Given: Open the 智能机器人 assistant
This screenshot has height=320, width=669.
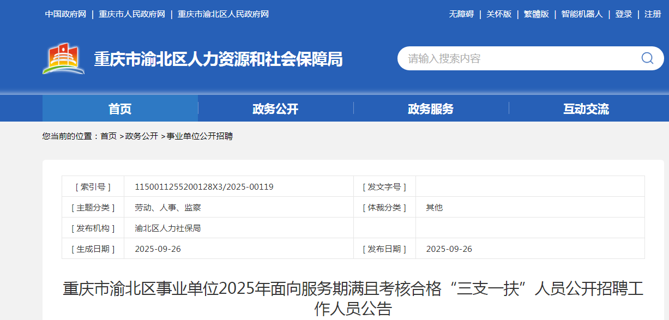Looking at the screenshot, I should click(x=582, y=14).
